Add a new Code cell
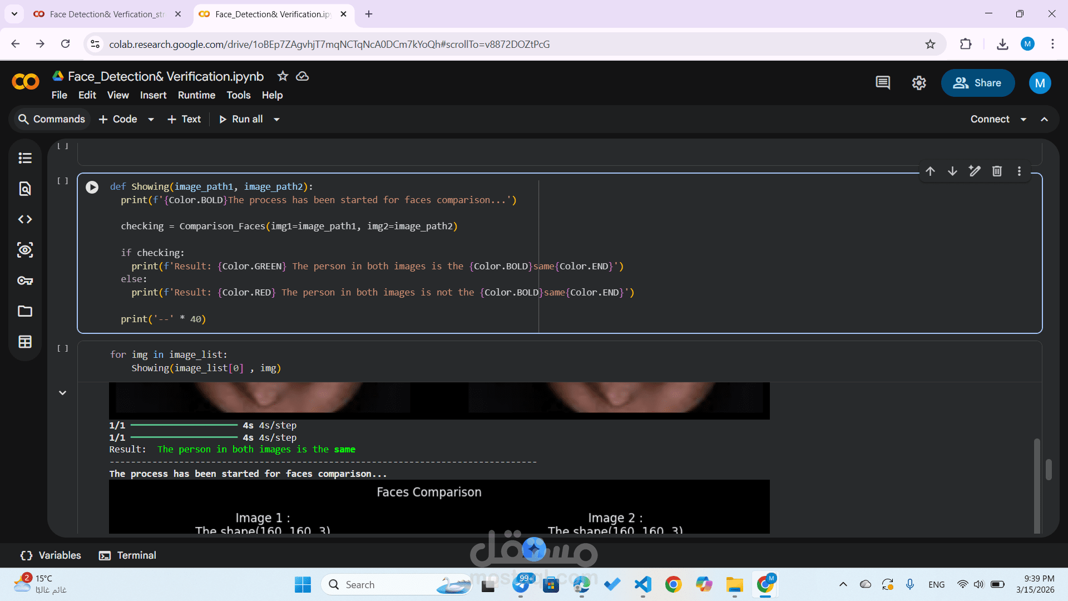The width and height of the screenshot is (1068, 601). click(118, 119)
